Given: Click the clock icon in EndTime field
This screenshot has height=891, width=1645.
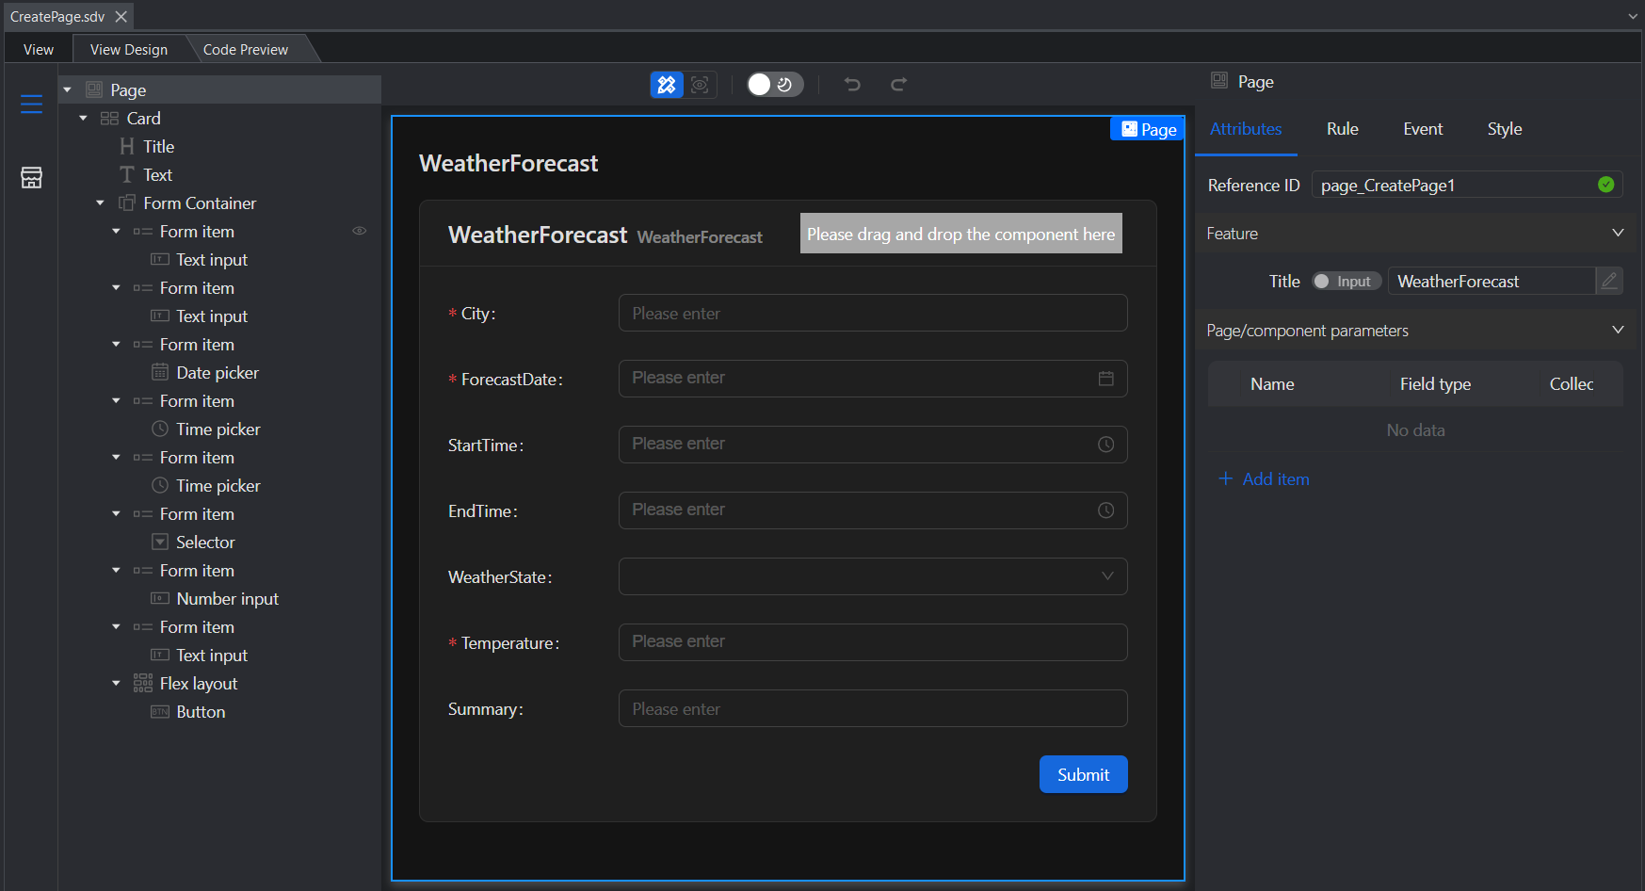Looking at the screenshot, I should click(1106, 510).
